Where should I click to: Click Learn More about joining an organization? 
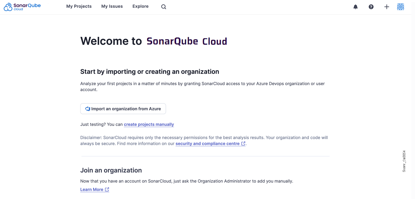[92, 189]
